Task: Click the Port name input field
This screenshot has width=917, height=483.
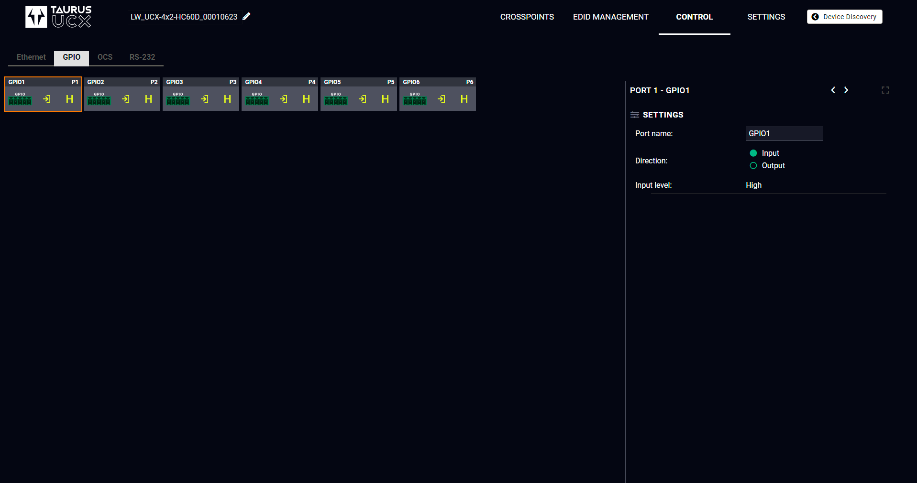Action: [x=784, y=134]
